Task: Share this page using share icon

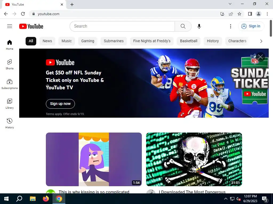Action: click(x=231, y=14)
